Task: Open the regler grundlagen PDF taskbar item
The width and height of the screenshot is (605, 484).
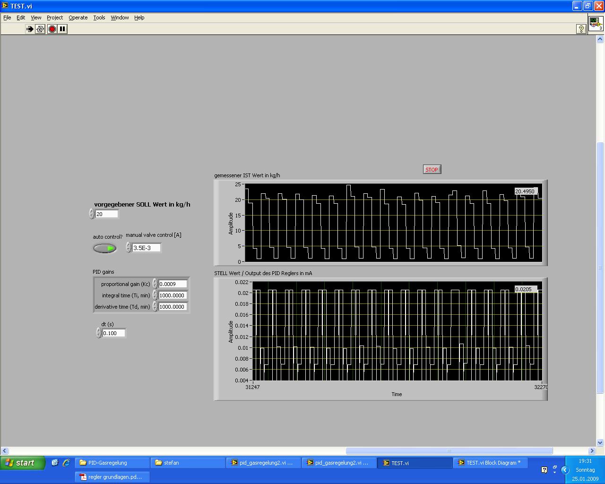Action: point(112,477)
